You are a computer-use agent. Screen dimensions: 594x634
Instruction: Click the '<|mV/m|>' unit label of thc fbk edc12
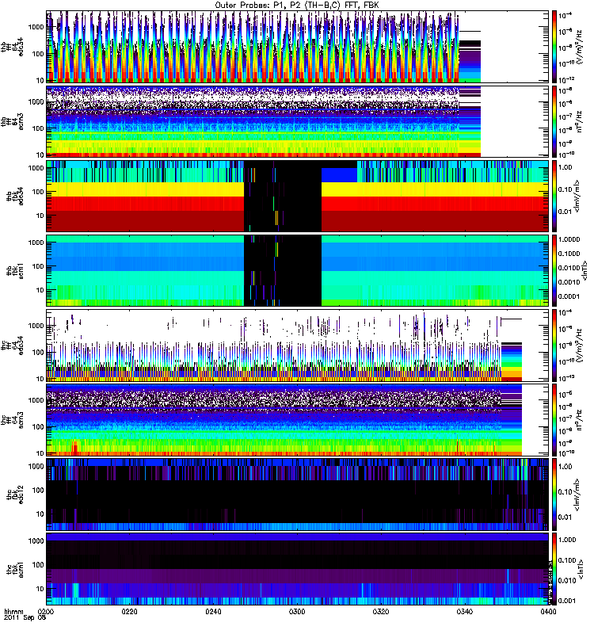tap(577, 495)
